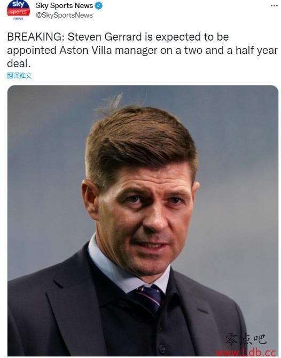The height and width of the screenshot is (358, 281).
Task: Expand tweet options via ellipsis button
Action: pos(274,5)
